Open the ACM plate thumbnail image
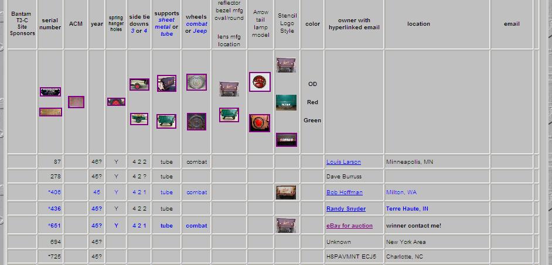Screen dimensions: 552x265 coord(76,102)
